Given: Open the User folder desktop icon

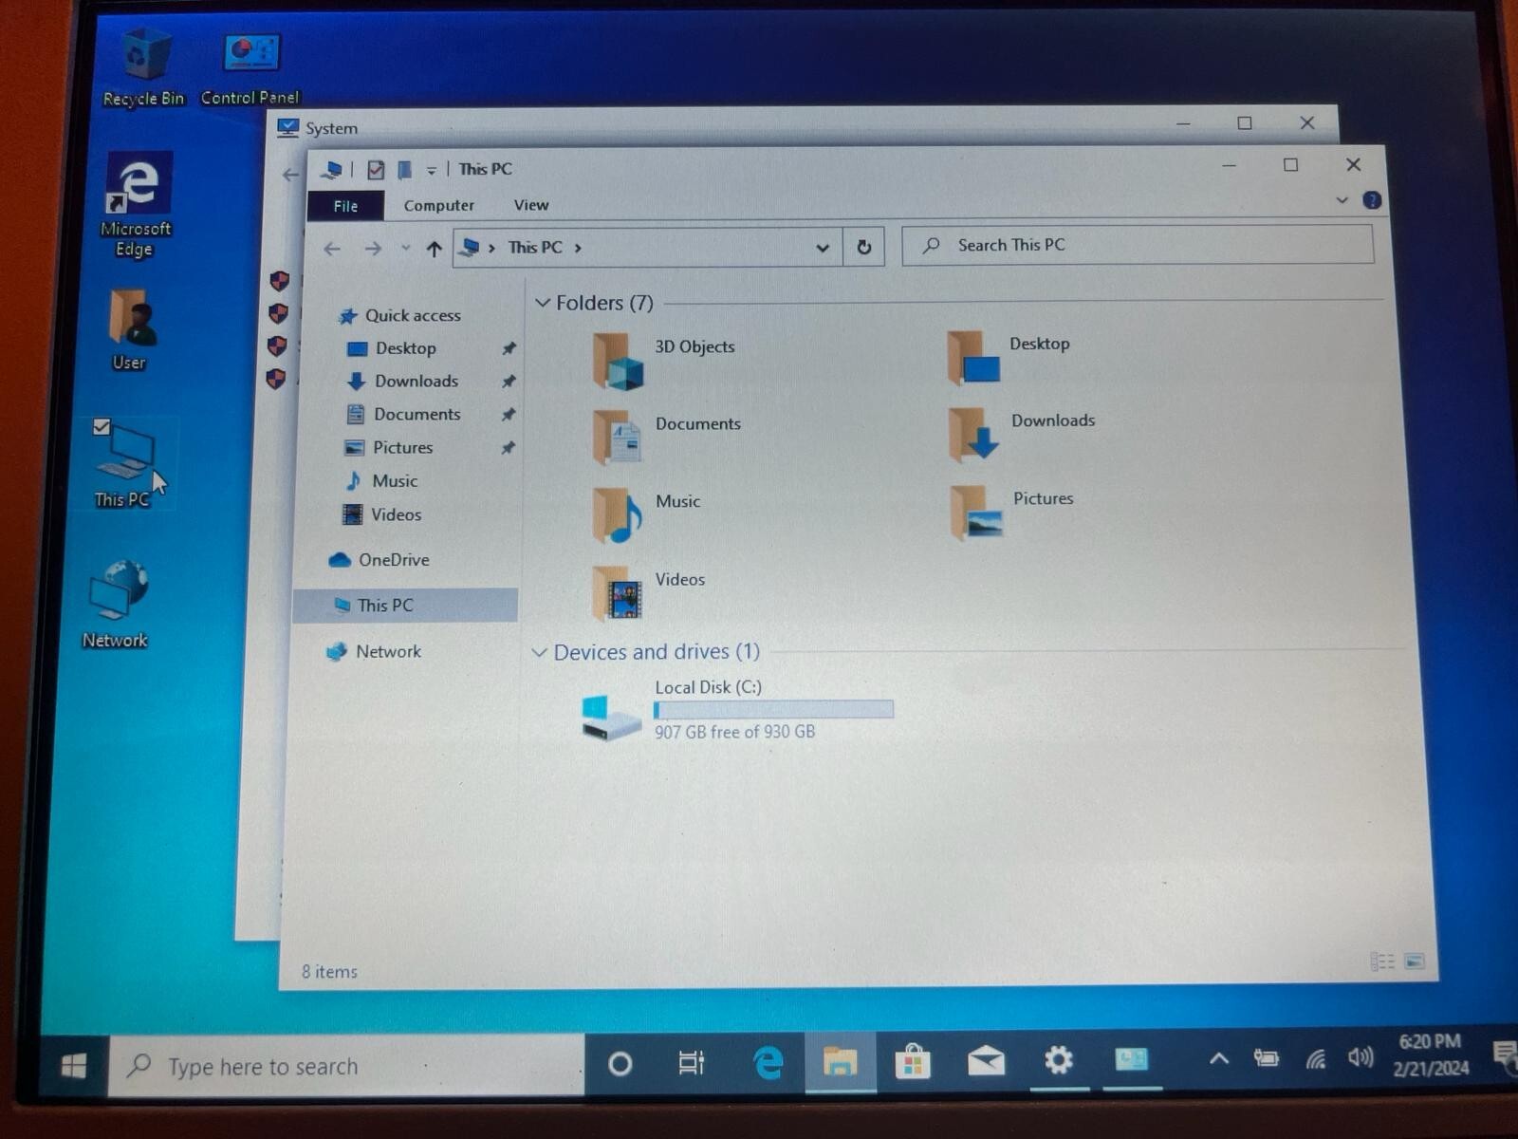Looking at the screenshot, I should click(x=130, y=329).
